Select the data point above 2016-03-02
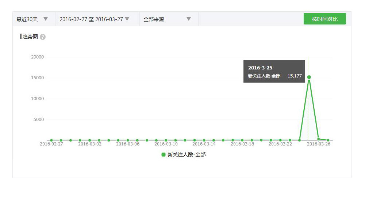Image resolution: width=365 pixels, height=212 pixels. pyautogui.click(x=89, y=140)
